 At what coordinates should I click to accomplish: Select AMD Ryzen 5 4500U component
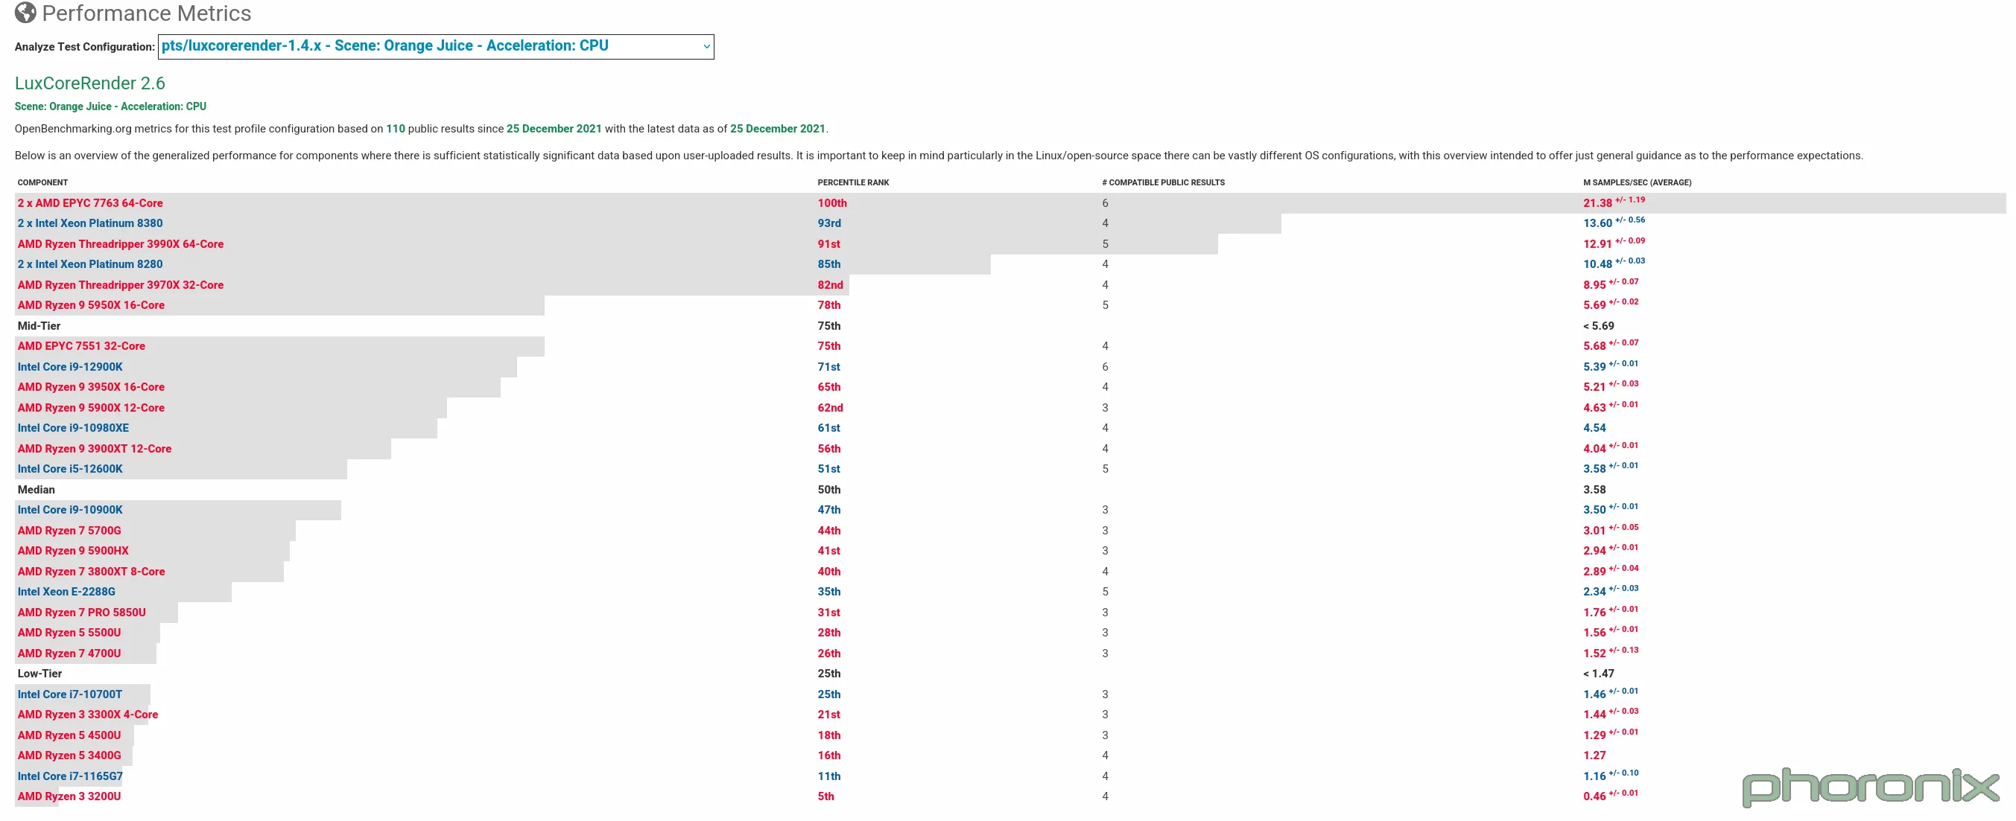click(x=69, y=735)
